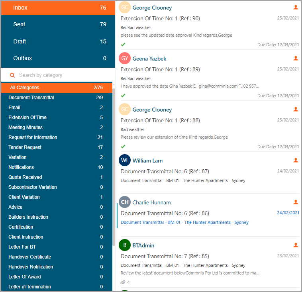
Task: Select the Client Variation category
Action: point(57,197)
